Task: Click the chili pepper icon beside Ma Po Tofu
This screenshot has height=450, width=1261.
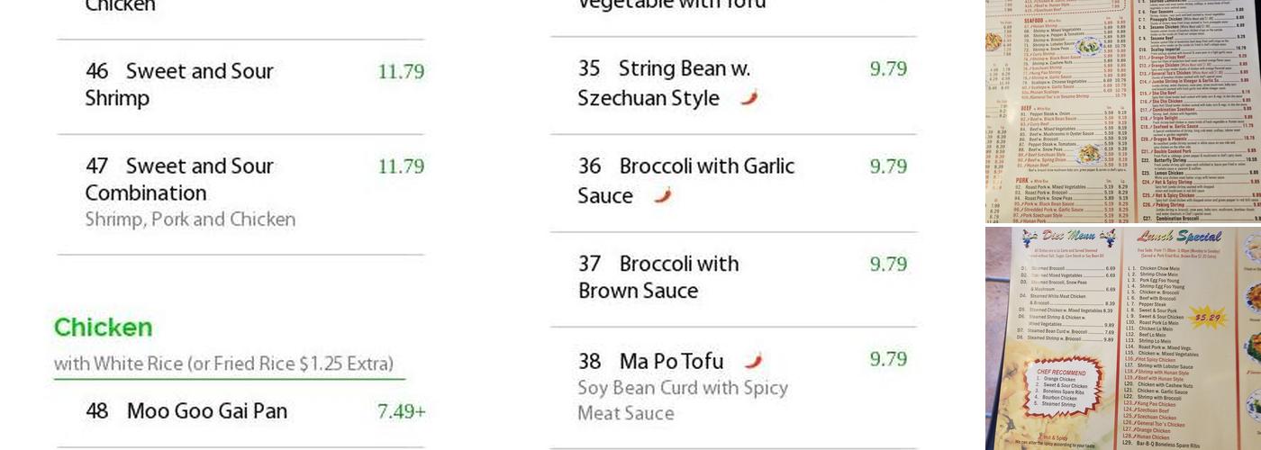Action: [x=753, y=361]
